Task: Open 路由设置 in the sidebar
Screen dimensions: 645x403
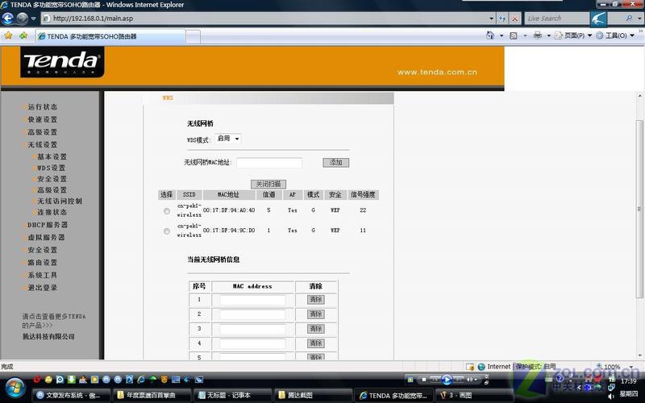Action: tap(43, 263)
